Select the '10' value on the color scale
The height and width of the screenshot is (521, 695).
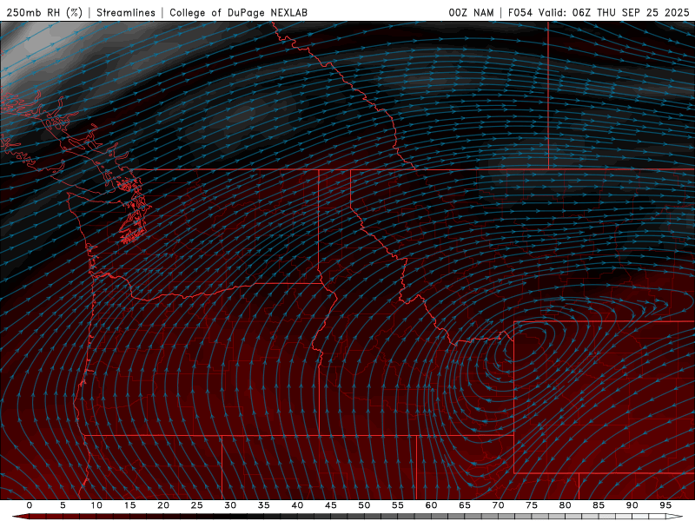pyautogui.click(x=96, y=505)
